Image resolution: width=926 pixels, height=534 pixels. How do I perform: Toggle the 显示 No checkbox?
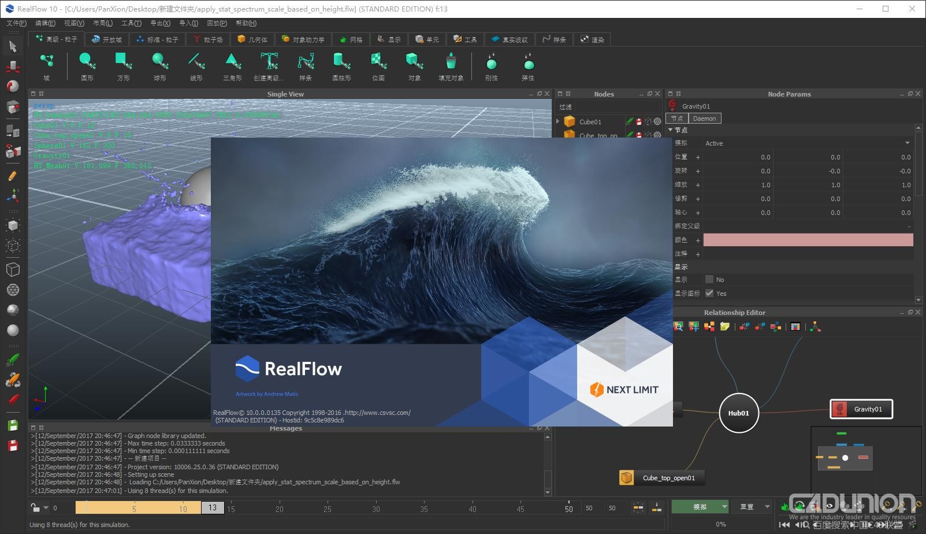[x=709, y=280]
